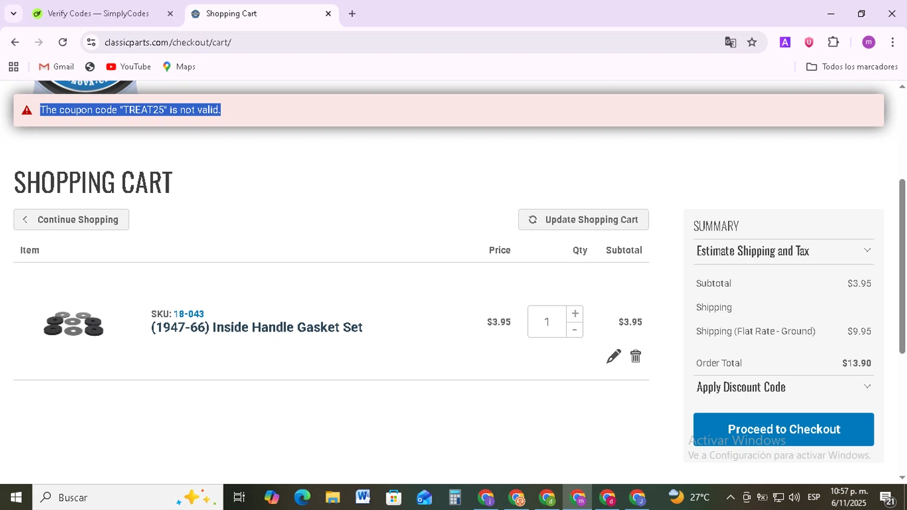Close the Shopping Cart tab
Image resolution: width=907 pixels, height=510 pixels.
(328, 13)
